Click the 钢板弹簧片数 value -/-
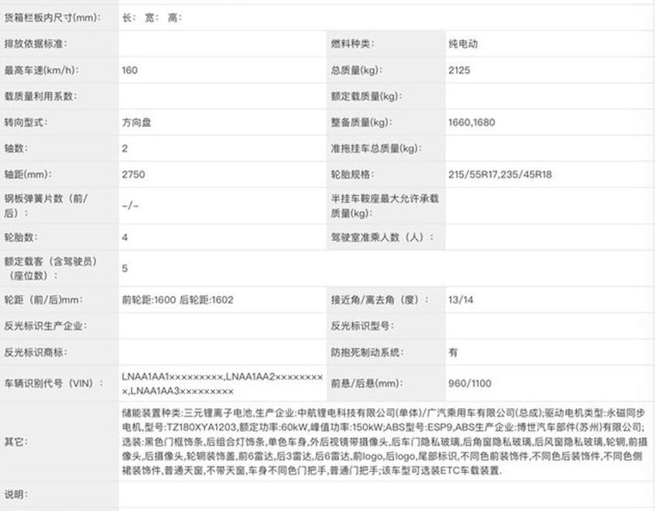The width and height of the screenshot is (655, 511). (131, 207)
